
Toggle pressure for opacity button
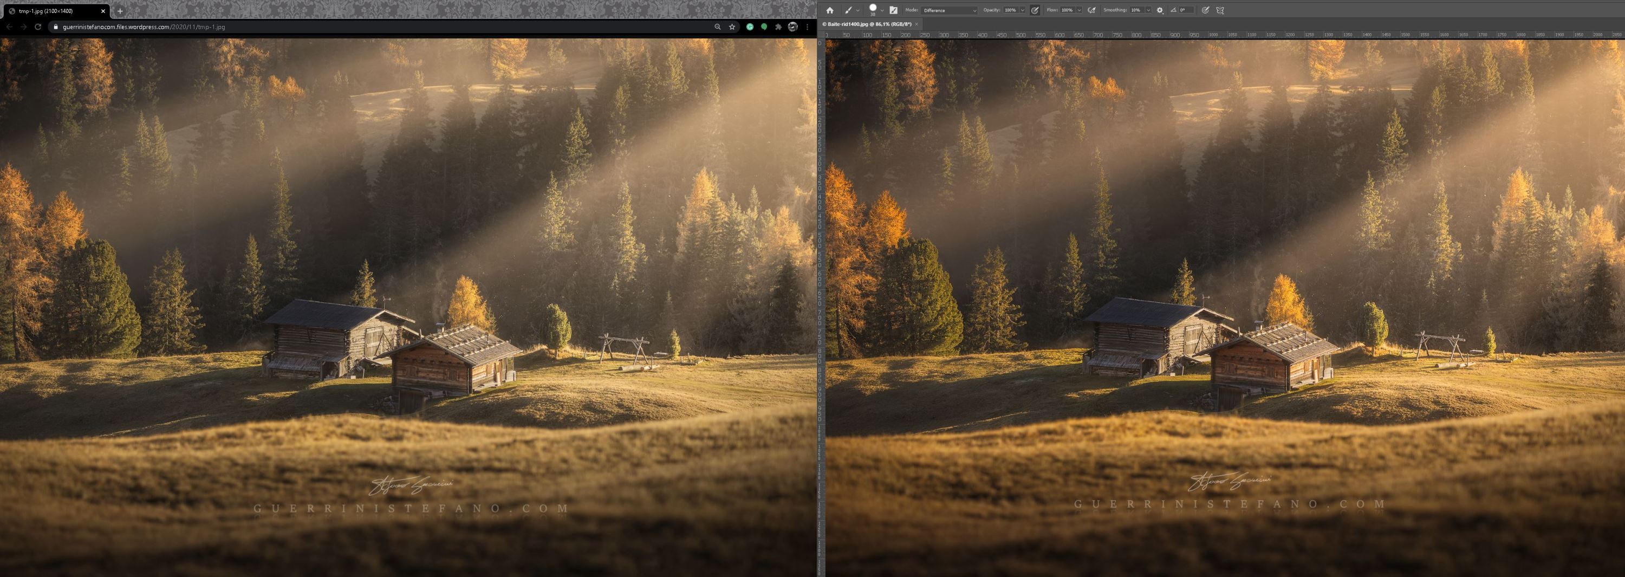(x=1035, y=10)
